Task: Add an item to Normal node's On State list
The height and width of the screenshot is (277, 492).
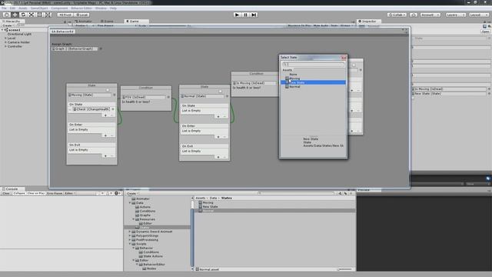Action: click(x=218, y=116)
